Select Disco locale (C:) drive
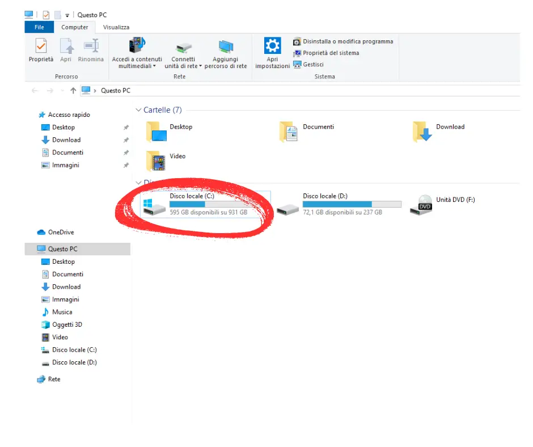 [205, 204]
